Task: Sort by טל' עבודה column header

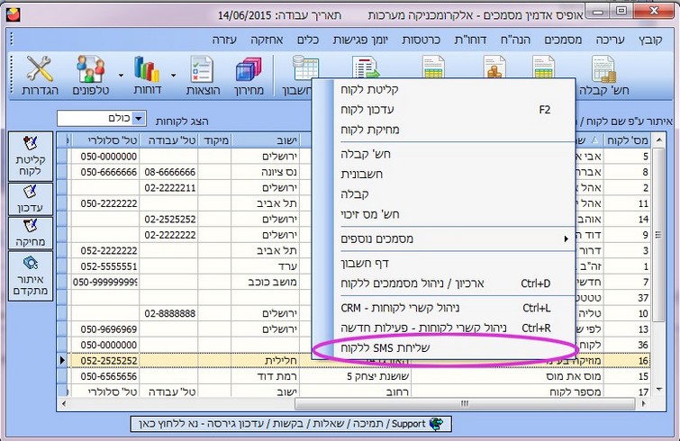Action: [x=168, y=140]
